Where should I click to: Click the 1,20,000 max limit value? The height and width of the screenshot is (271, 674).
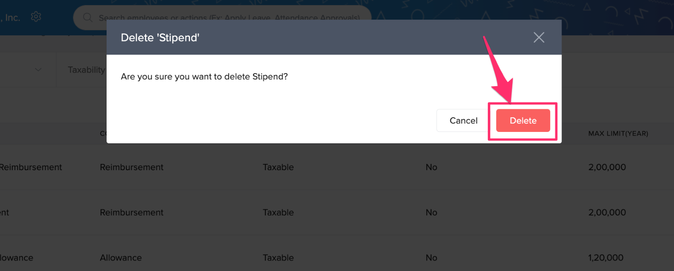point(605,258)
